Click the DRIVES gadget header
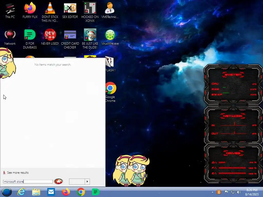 pos(233,153)
